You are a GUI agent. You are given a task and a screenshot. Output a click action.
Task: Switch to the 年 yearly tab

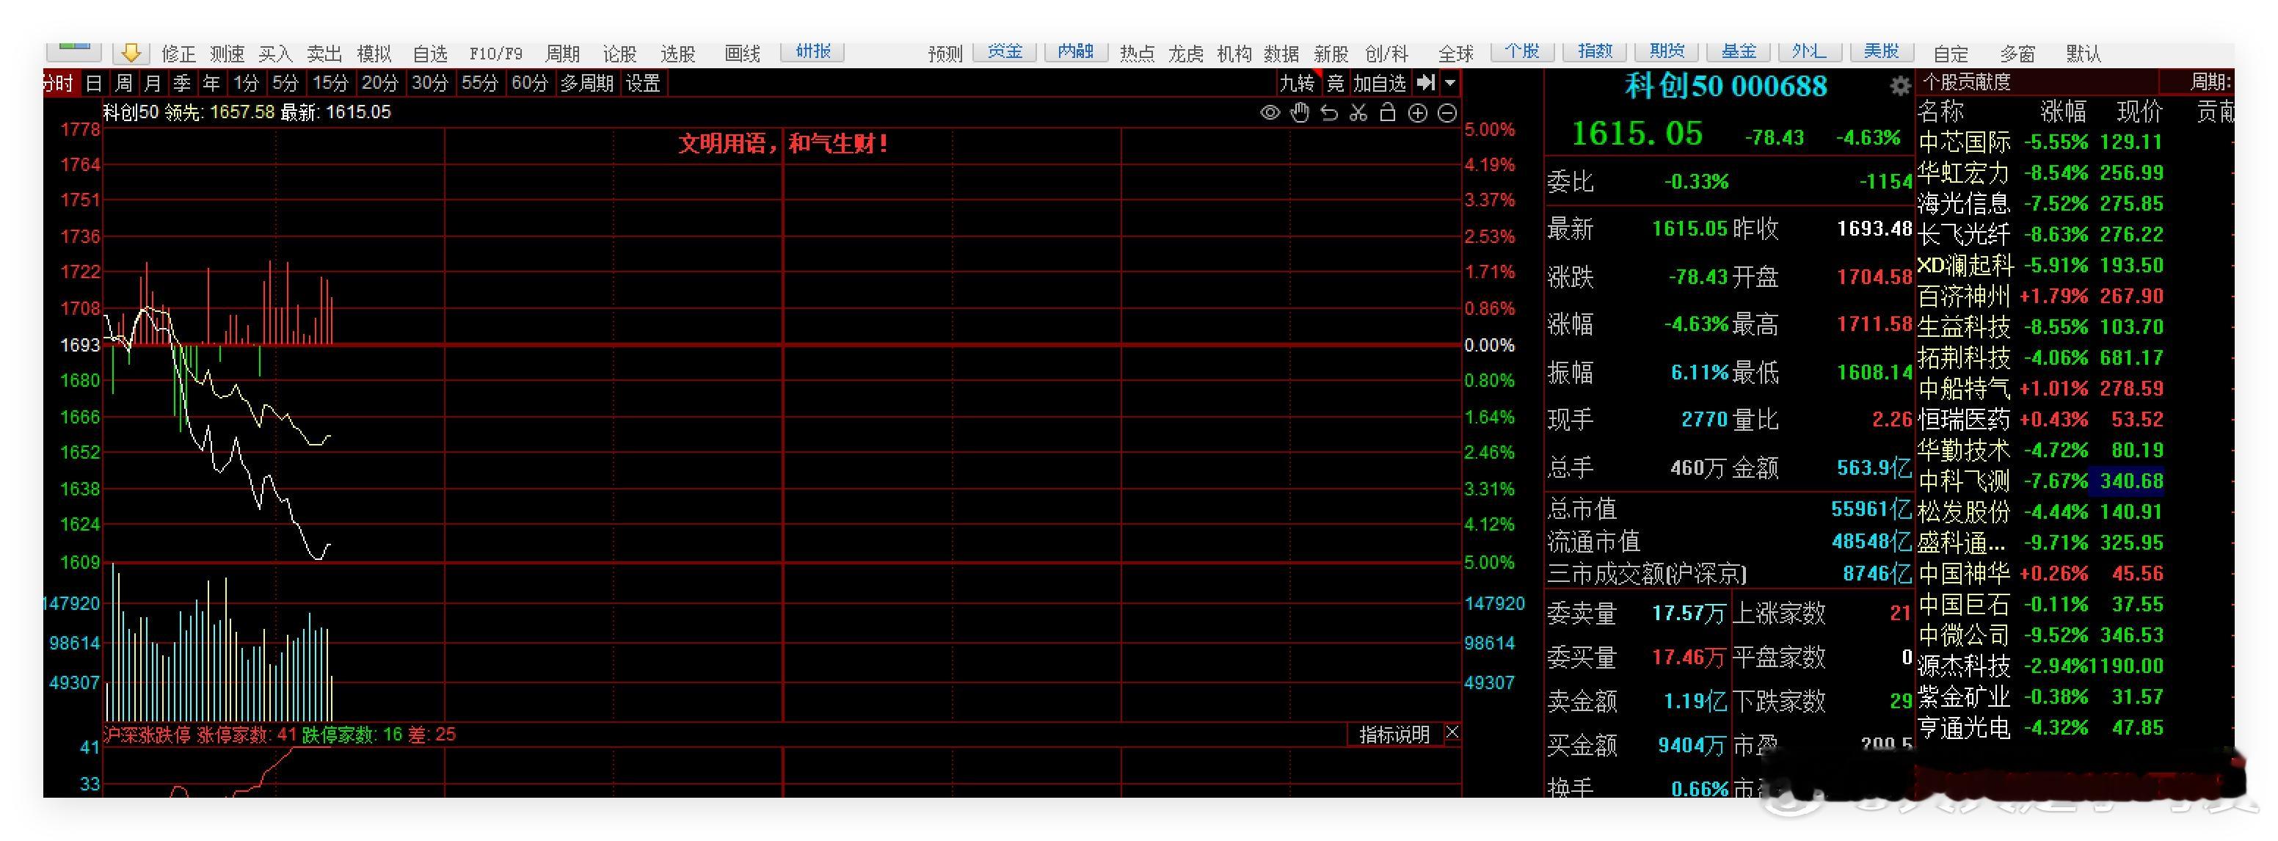(x=211, y=83)
